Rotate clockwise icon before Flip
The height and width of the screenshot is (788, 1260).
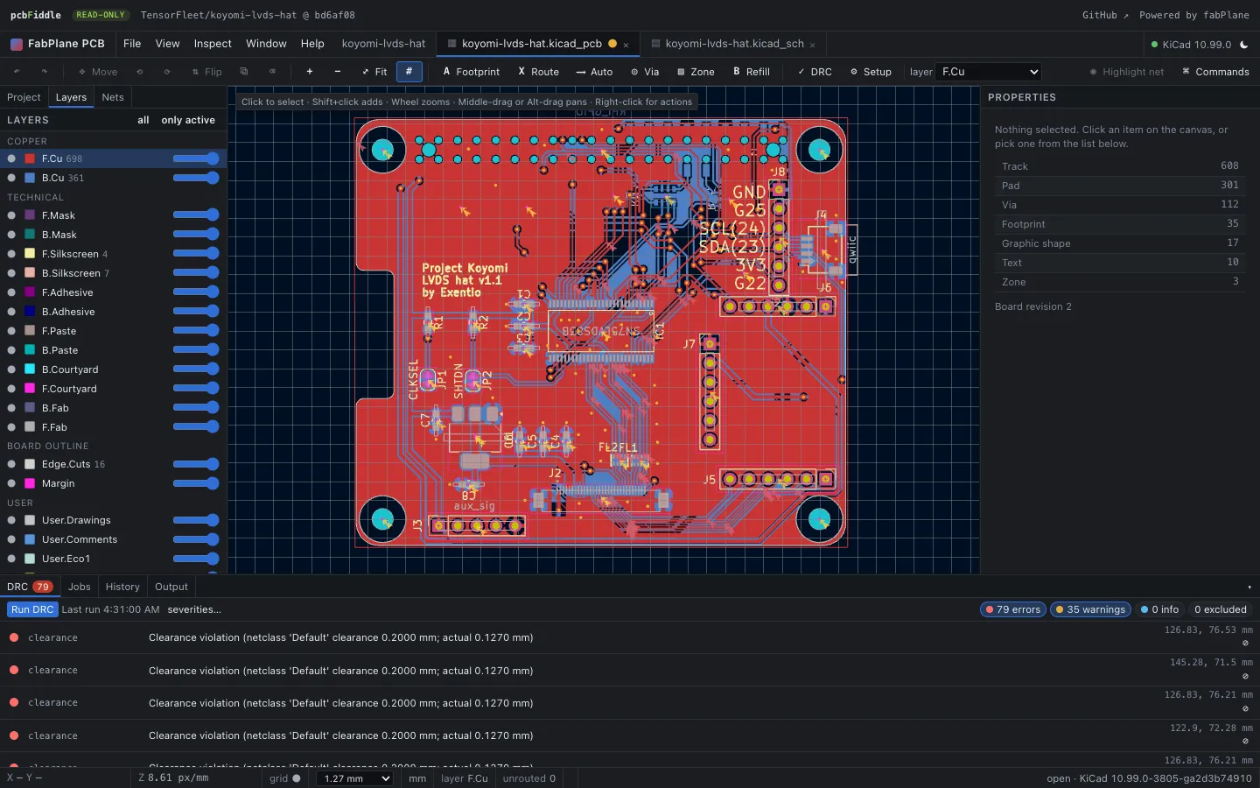(167, 72)
